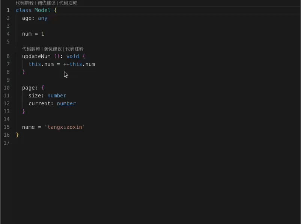The width and height of the screenshot is (301, 224).
Task: Click the class closing brace on line 16
Action: click(17, 135)
